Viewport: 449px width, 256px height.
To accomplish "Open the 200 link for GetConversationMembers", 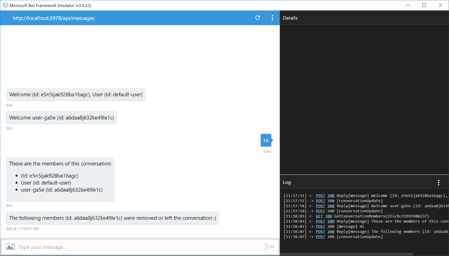I will pos(328,216).
